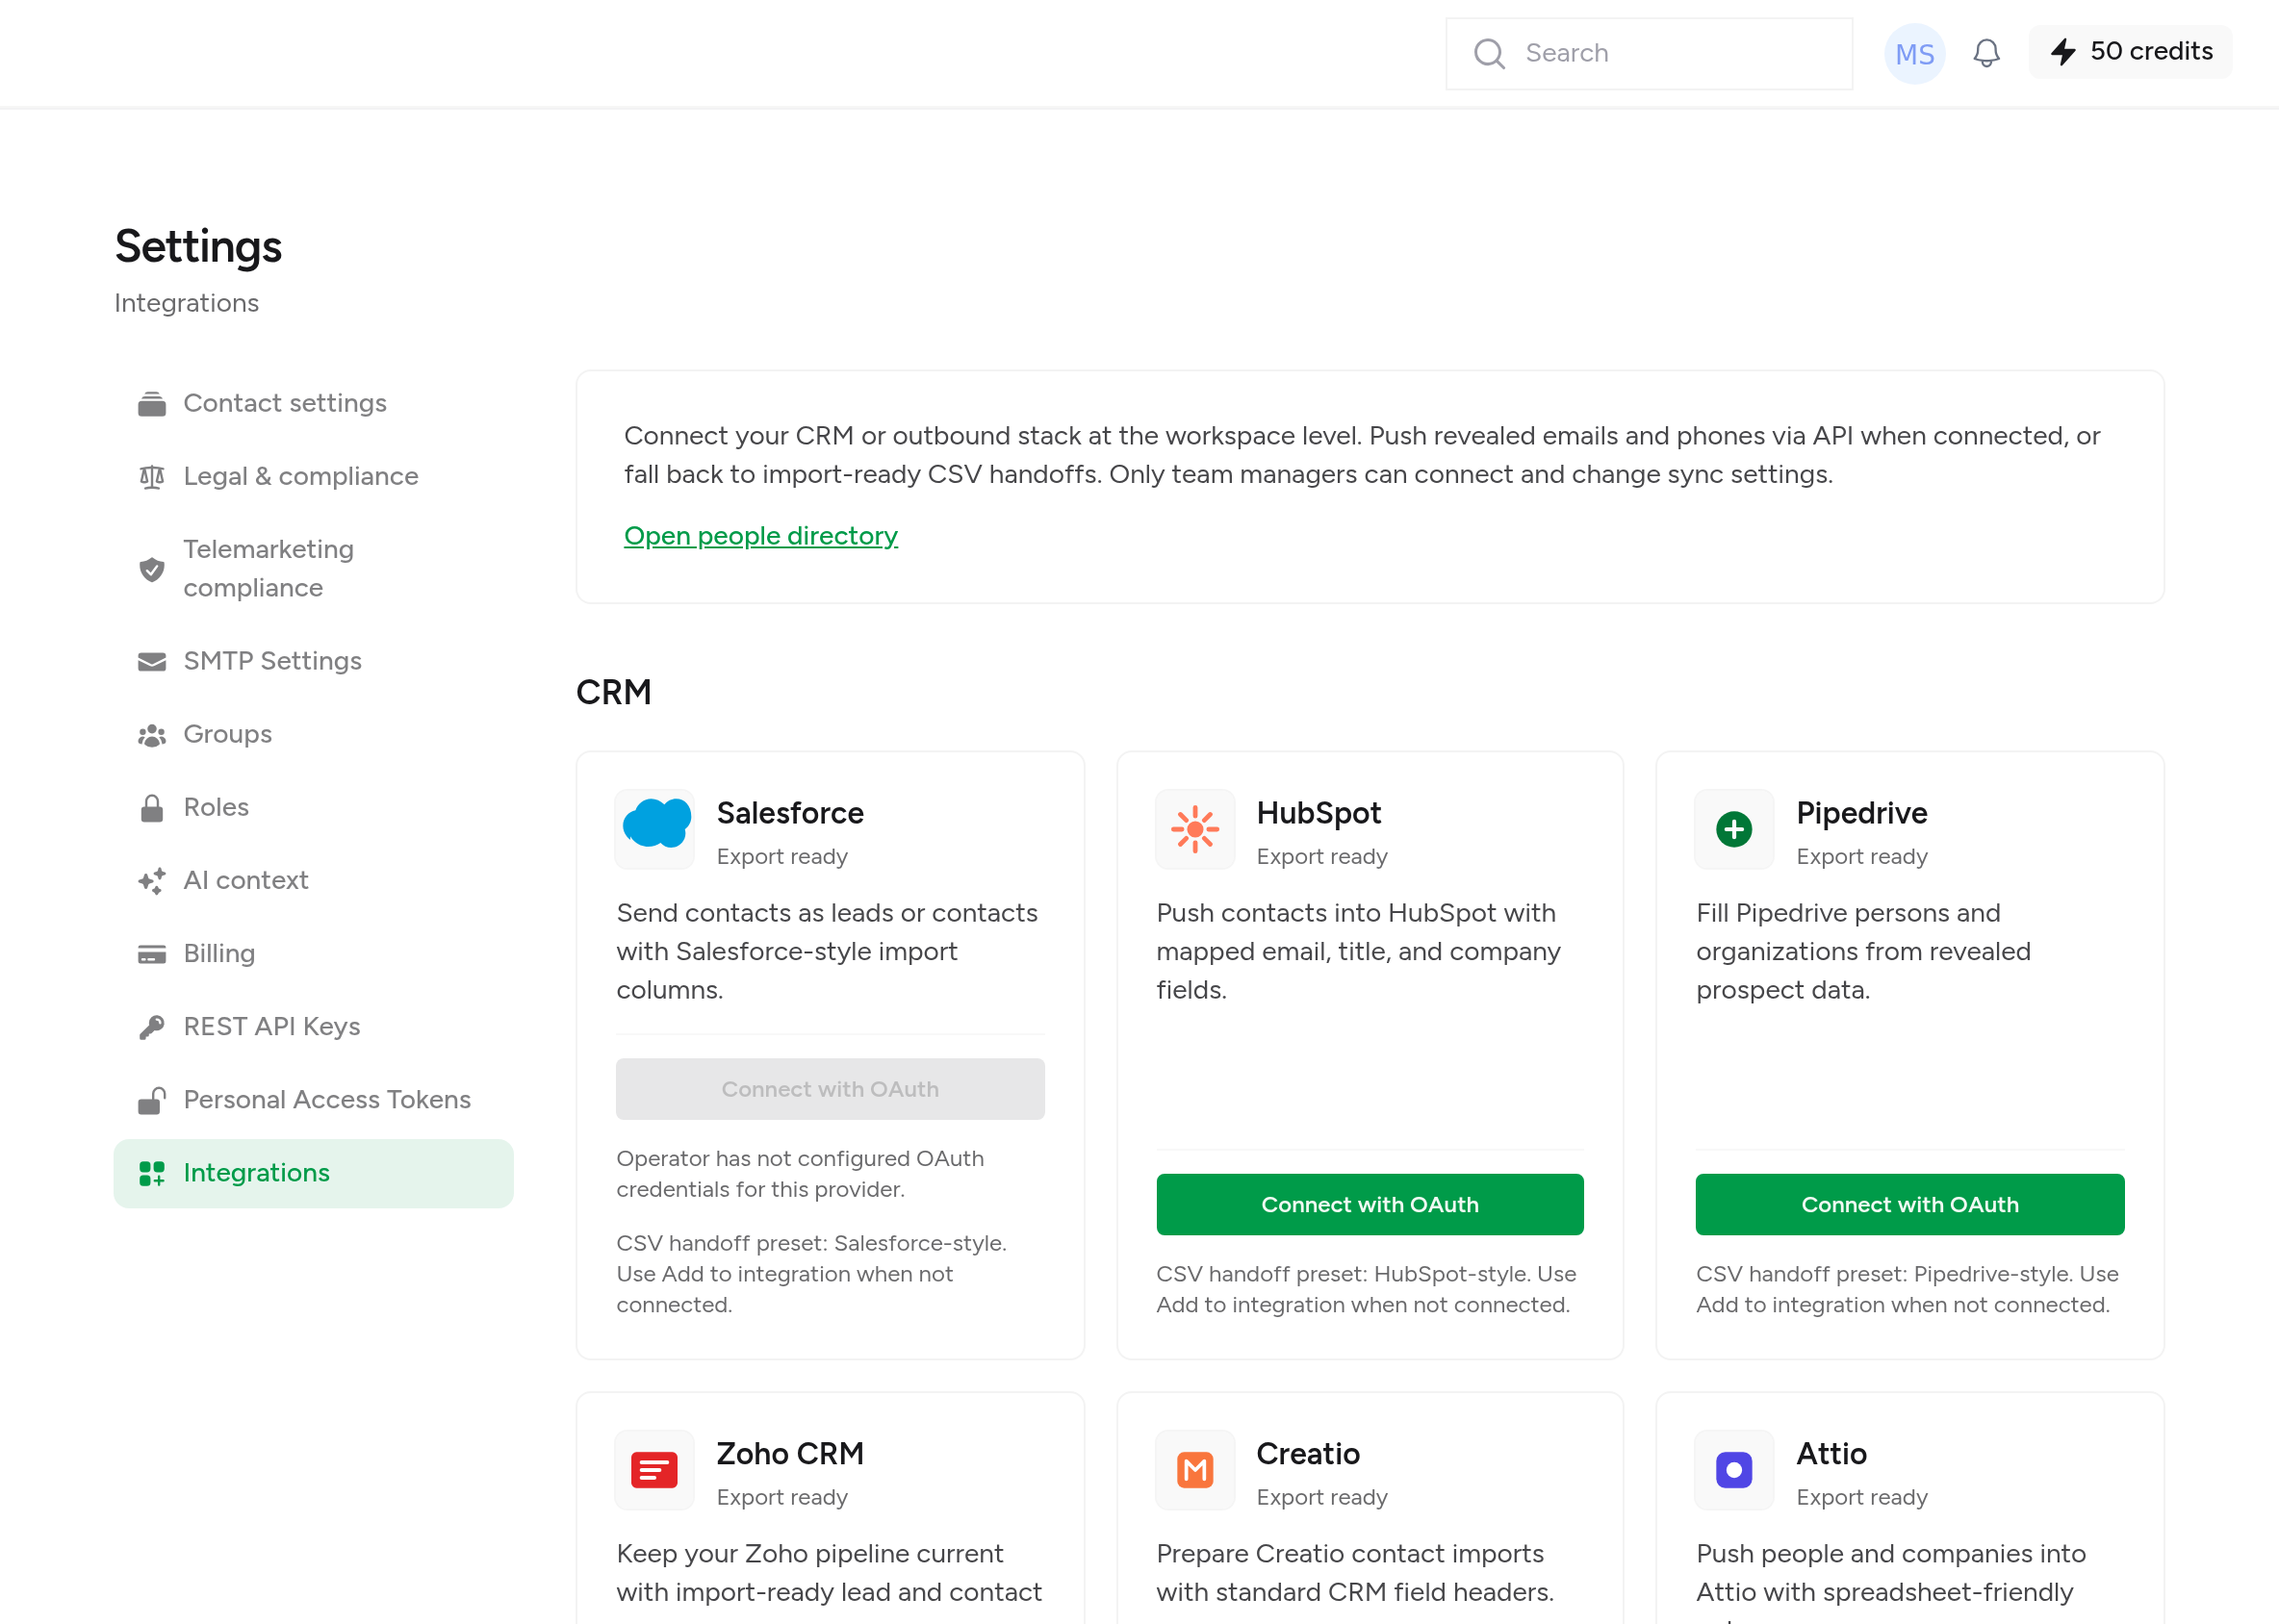Open the MS user avatar menu

coord(1914,53)
